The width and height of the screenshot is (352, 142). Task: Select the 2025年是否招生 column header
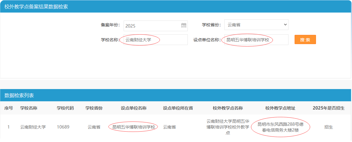click(328, 108)
